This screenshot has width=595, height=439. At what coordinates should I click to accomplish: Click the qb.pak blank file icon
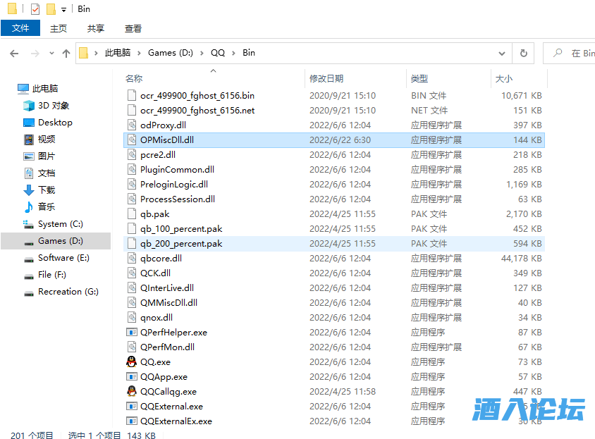132,214
